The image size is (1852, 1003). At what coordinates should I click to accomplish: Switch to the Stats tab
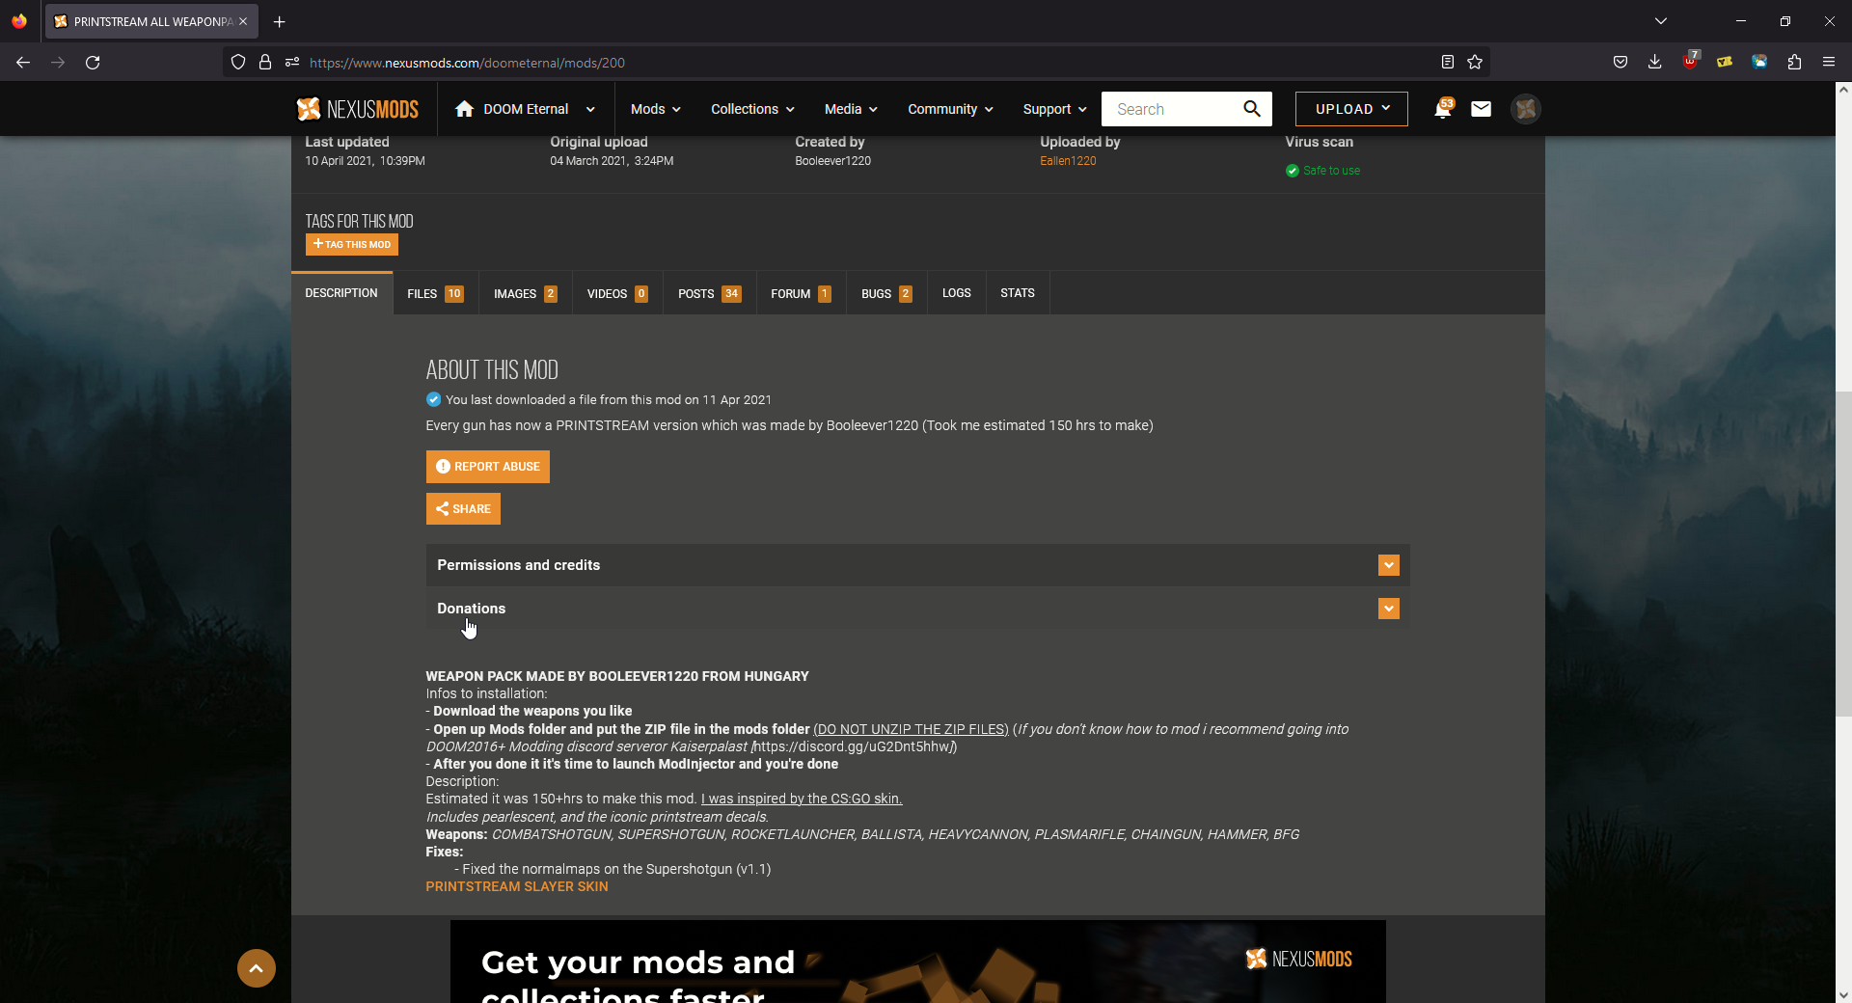click(1018, 293)
